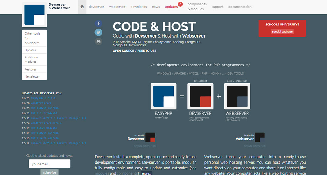Click the small 'host with Webserver' logo icon

(x=260, y=137)
